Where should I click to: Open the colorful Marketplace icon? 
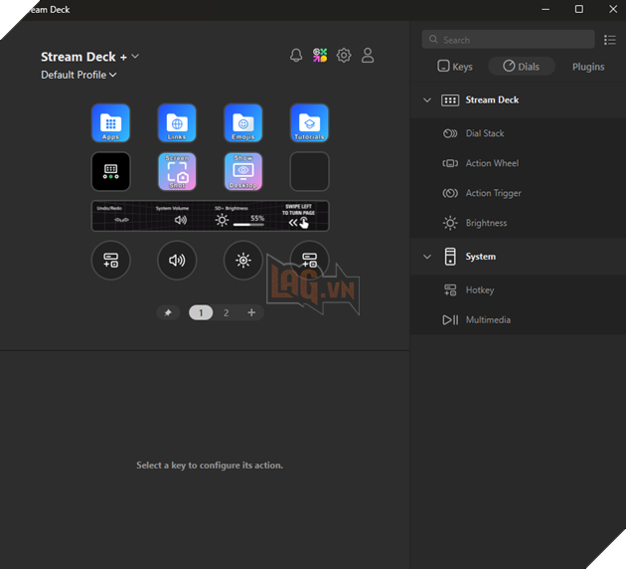click(x=320, y=55)
